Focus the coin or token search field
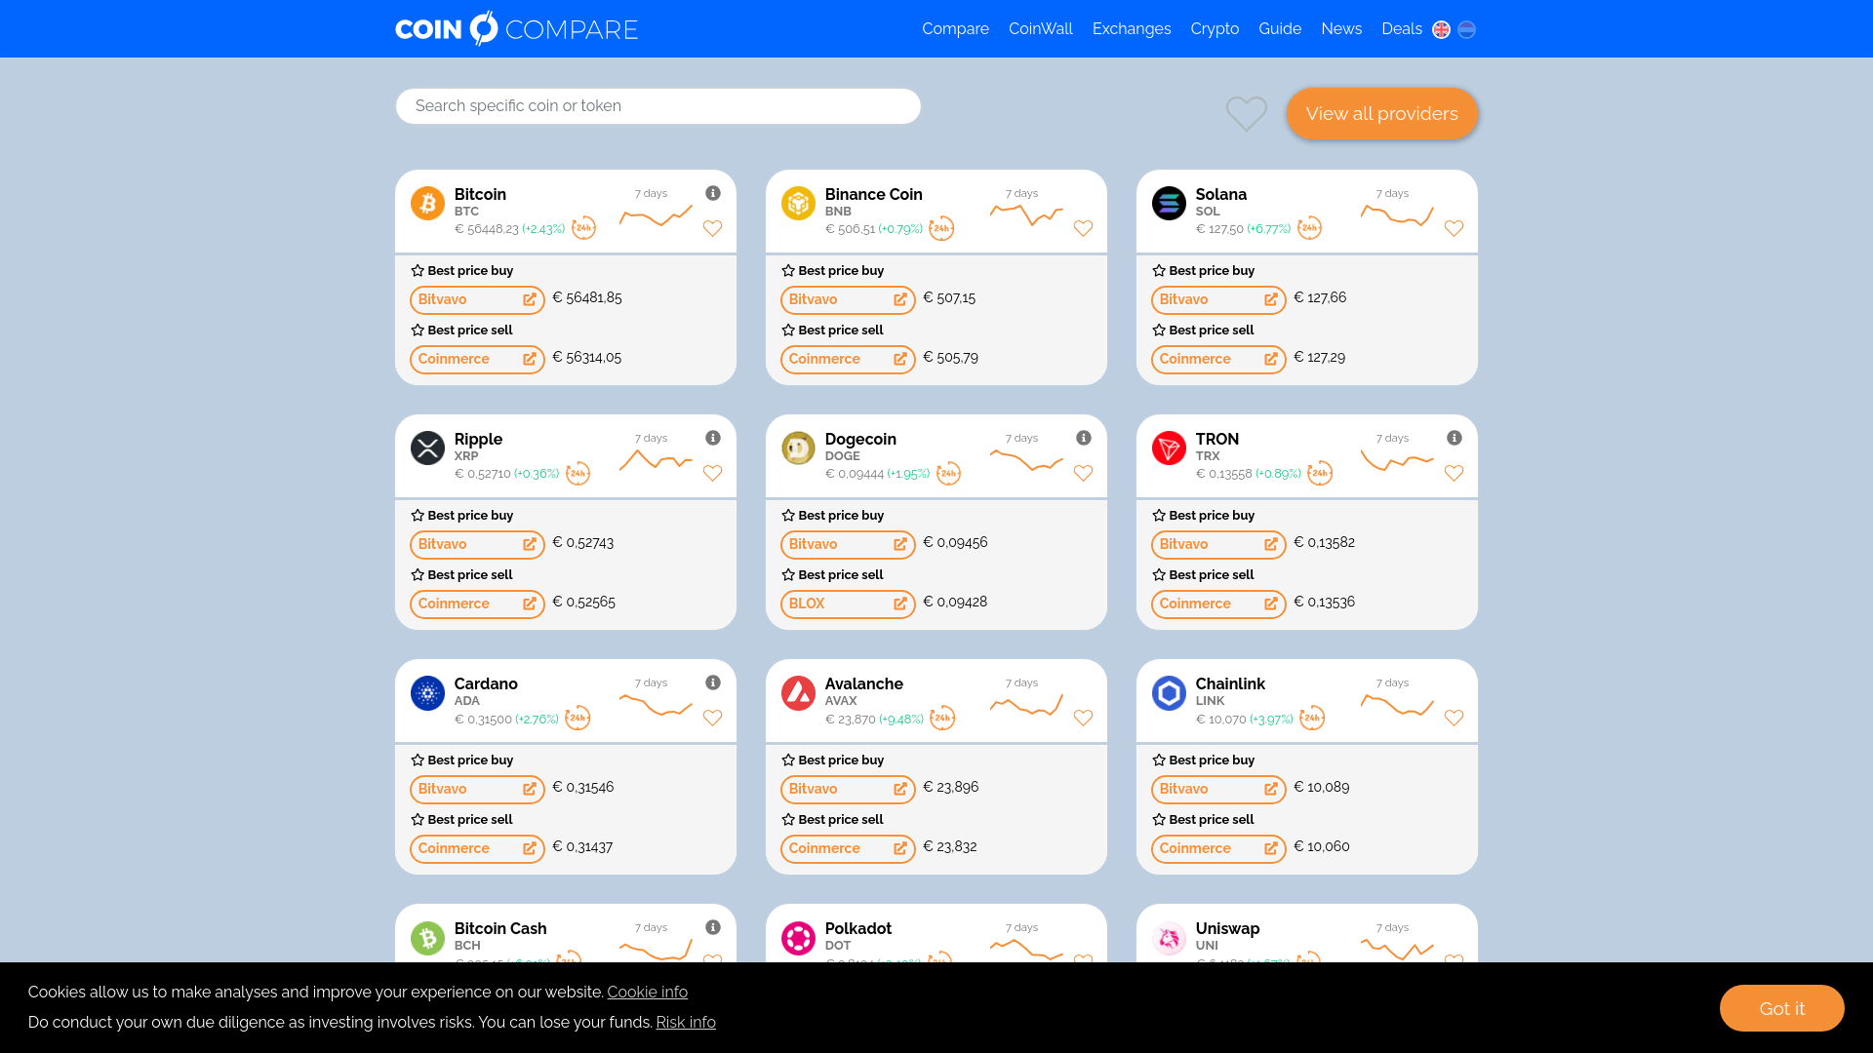The image size is (1873, 1053). 658,106
